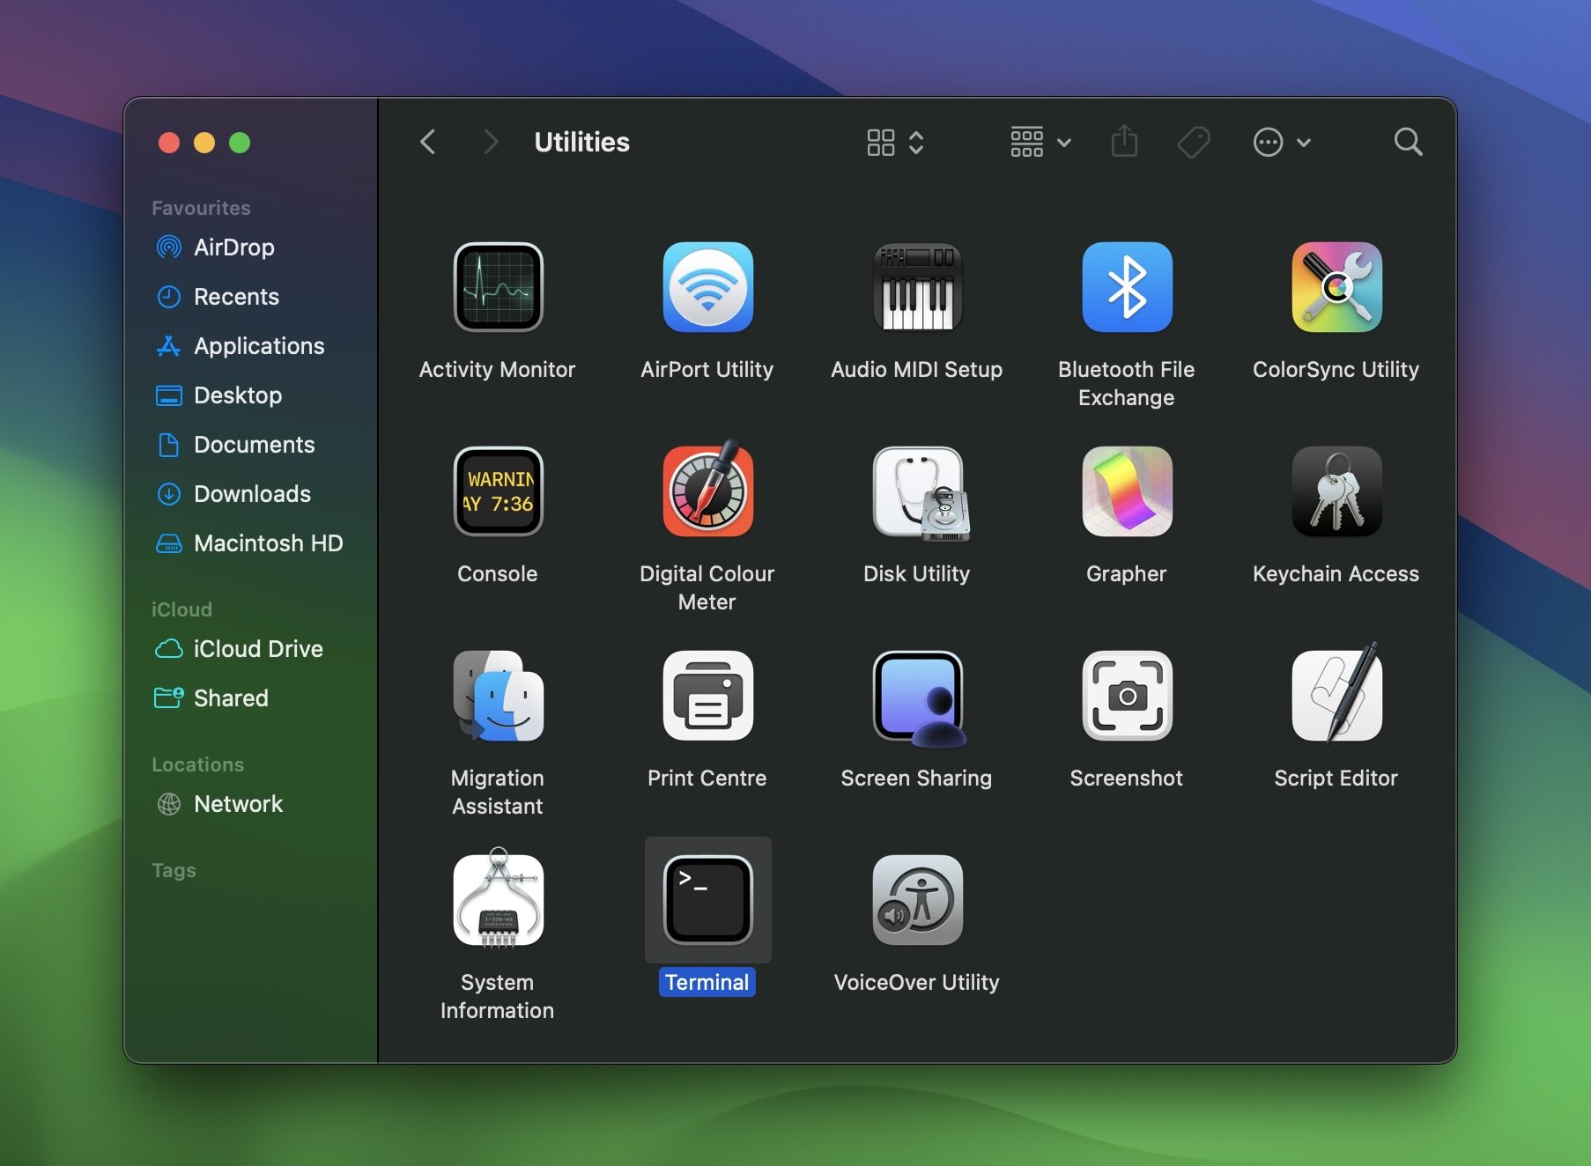Select the AirPort Utility icon

[x=707, y=287]
